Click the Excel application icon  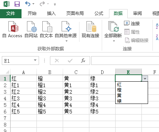7,4
